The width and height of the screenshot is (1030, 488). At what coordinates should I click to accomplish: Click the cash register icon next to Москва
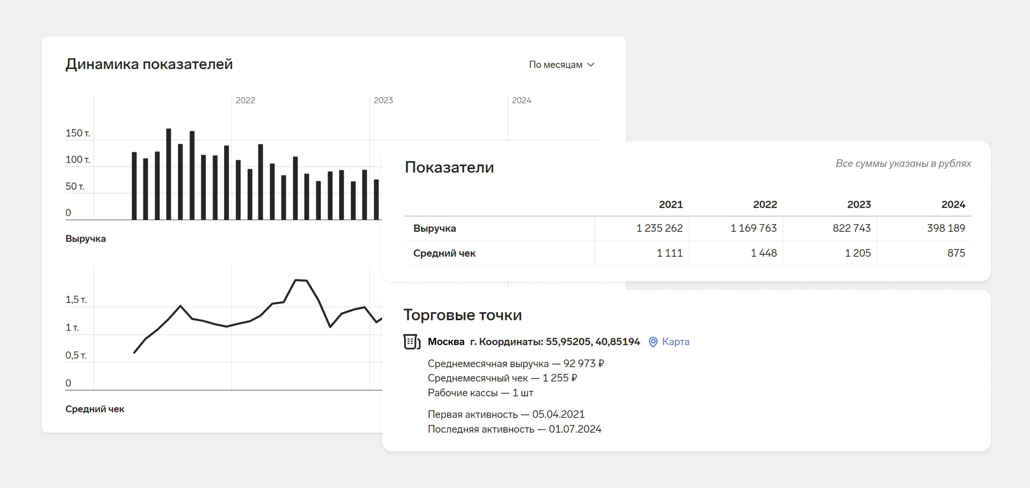(x=412, y=342)
